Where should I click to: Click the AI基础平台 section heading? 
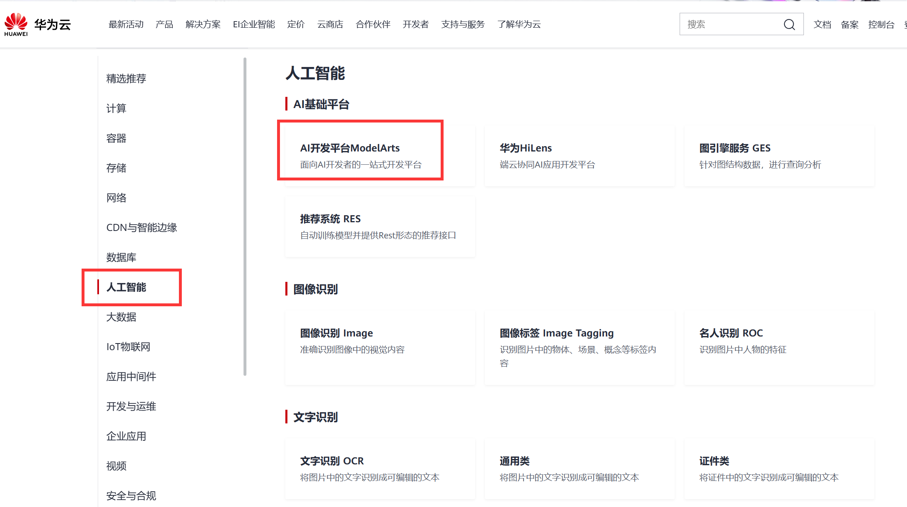pyautogui.click(x=321, y=104)
